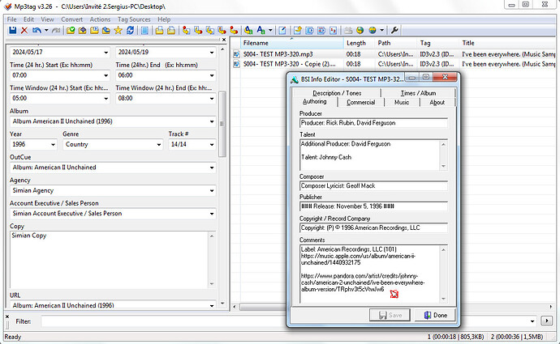Click the file icon of S004- TEST MP3-320.mp3
560x344 pixels.
pos(236,54)
